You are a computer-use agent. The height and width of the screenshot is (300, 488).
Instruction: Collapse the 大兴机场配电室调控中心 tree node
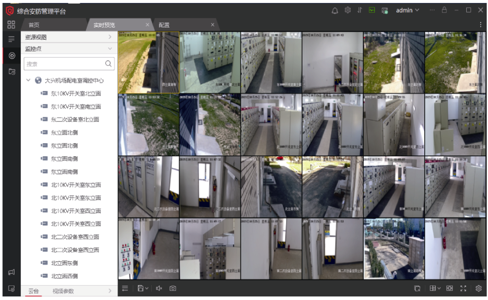[28, 80]
